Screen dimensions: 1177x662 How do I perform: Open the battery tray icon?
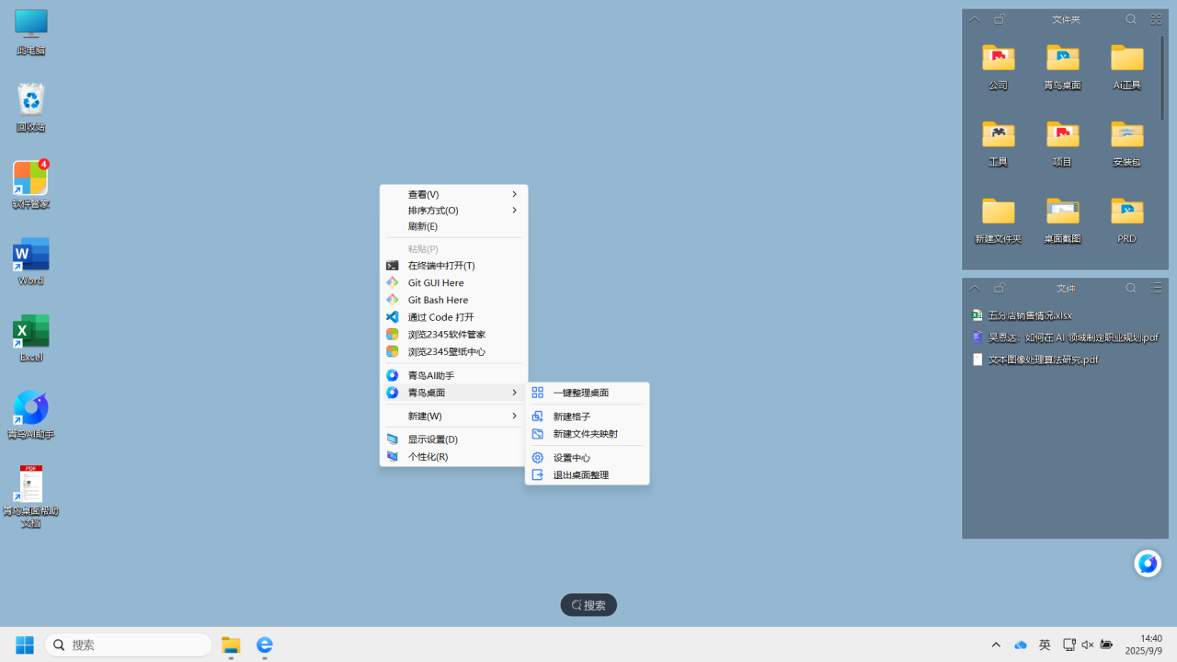pyautogui.click(x=1106, y=645)
